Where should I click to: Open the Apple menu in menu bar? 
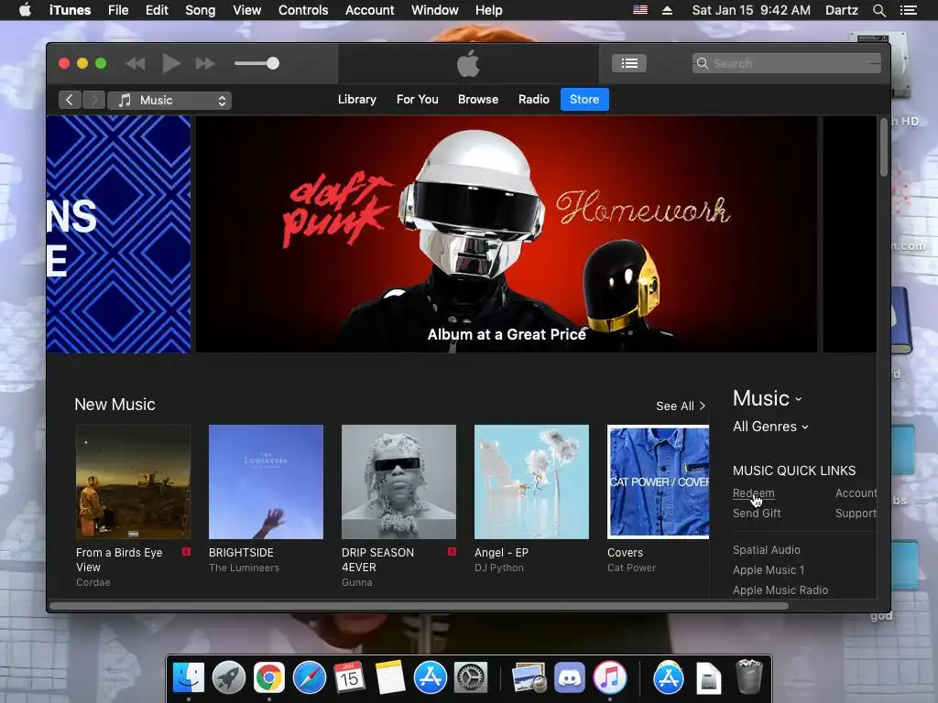coord(25,10)
